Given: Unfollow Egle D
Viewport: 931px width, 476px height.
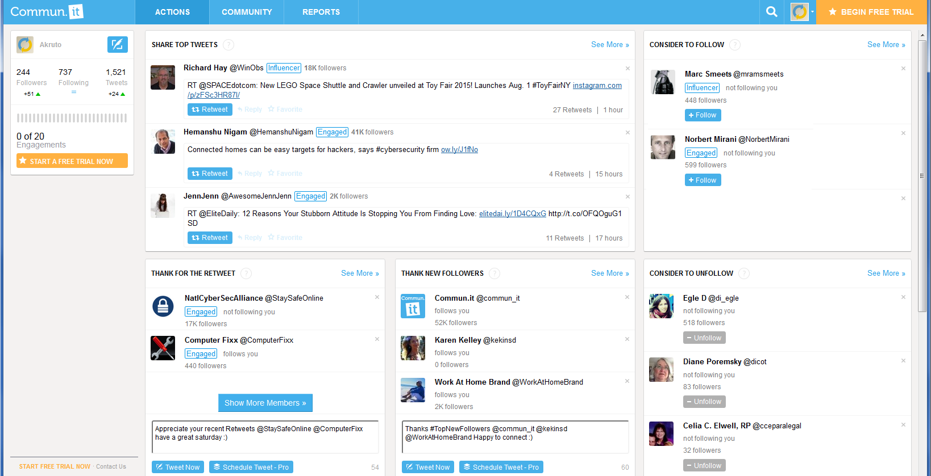Looking at the screenshot, I should [x=704, y=338].
